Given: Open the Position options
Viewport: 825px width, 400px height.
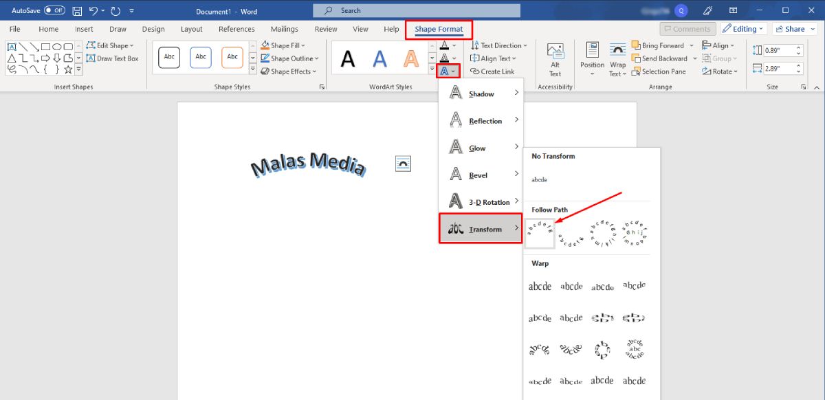Looking at the screenshot, I should [592, 60].
